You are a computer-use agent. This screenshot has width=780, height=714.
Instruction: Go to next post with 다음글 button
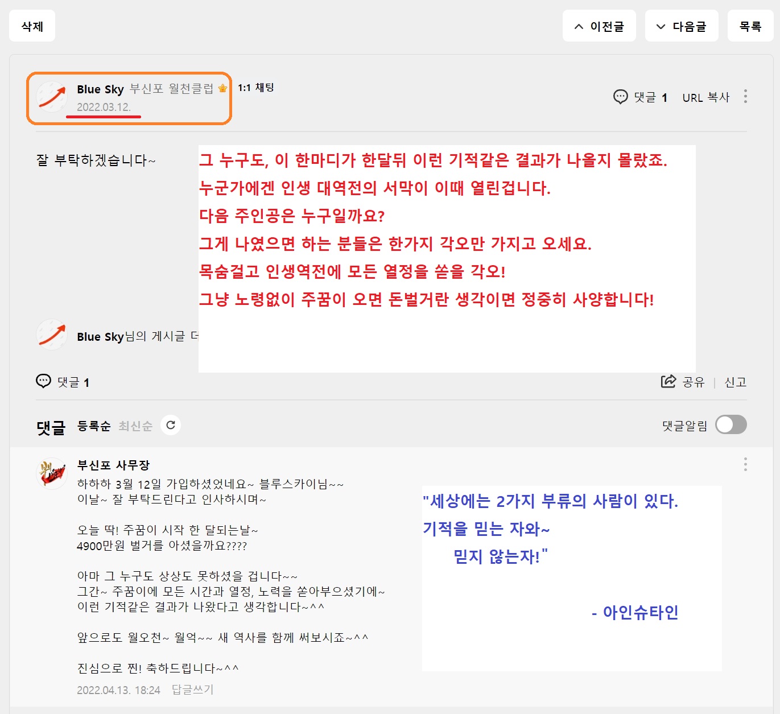coord(682,26)
